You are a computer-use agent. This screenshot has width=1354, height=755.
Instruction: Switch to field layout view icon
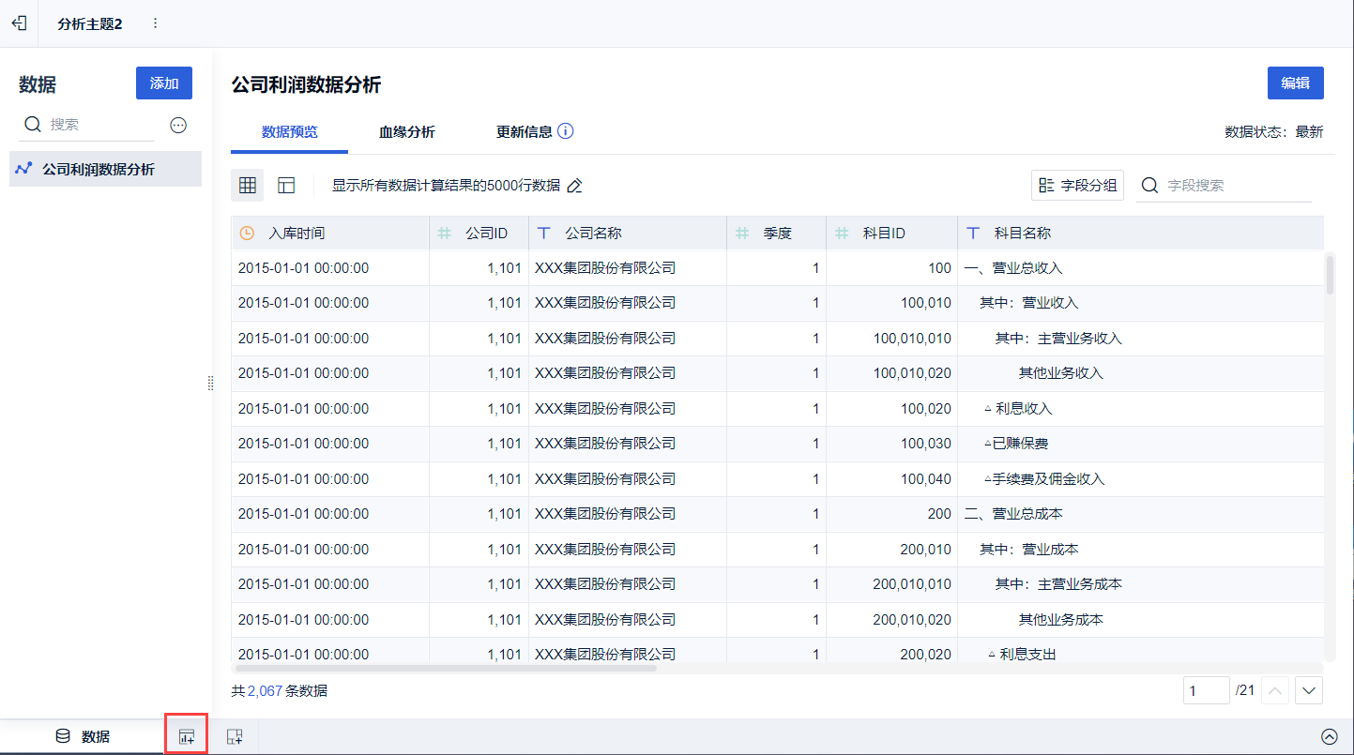[286, 186]
